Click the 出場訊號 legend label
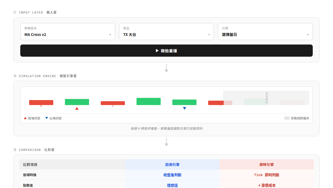333x188 pixels. (x=56, y=118)
